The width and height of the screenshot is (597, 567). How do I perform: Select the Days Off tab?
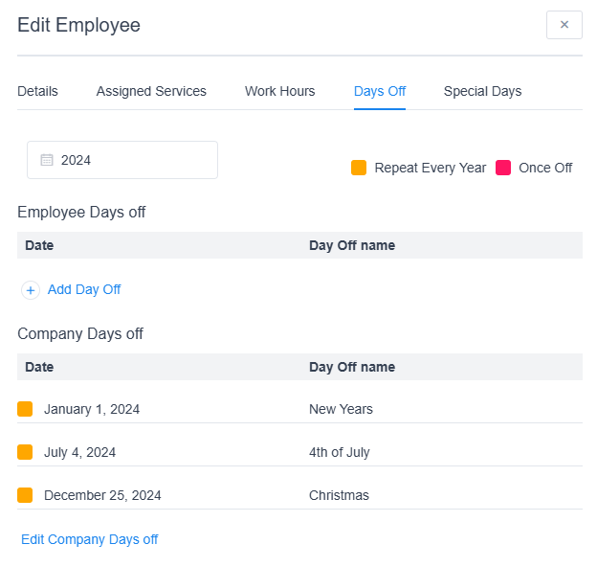coord(380,91)
